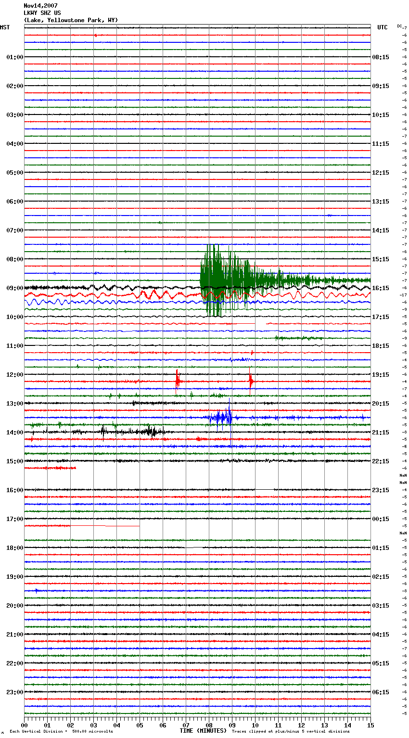409x738 pixels.
Task: Select the 10:00 MST time label
Action: (x=15, y=317)
